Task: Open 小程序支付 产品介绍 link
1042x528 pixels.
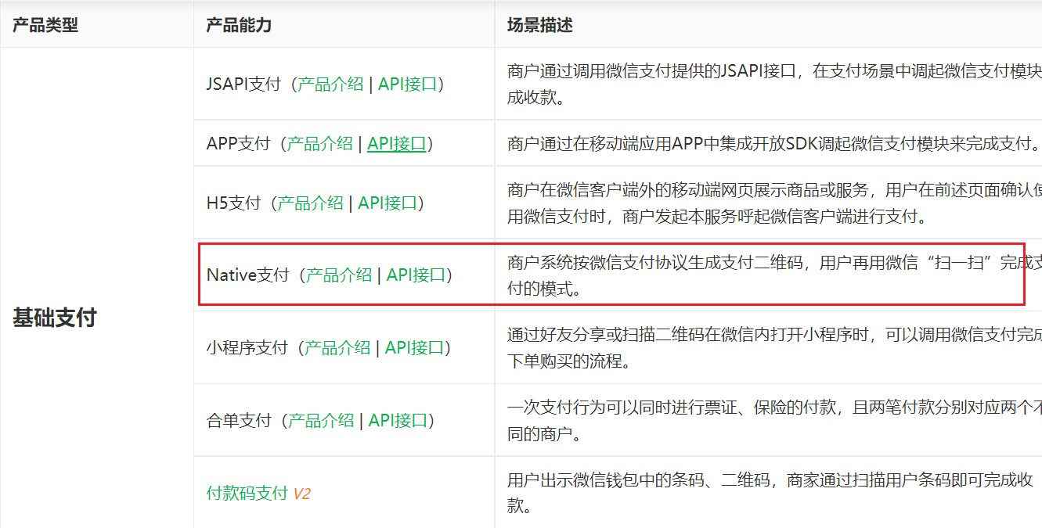Action: pyautogui.click(x=337, y=348)
